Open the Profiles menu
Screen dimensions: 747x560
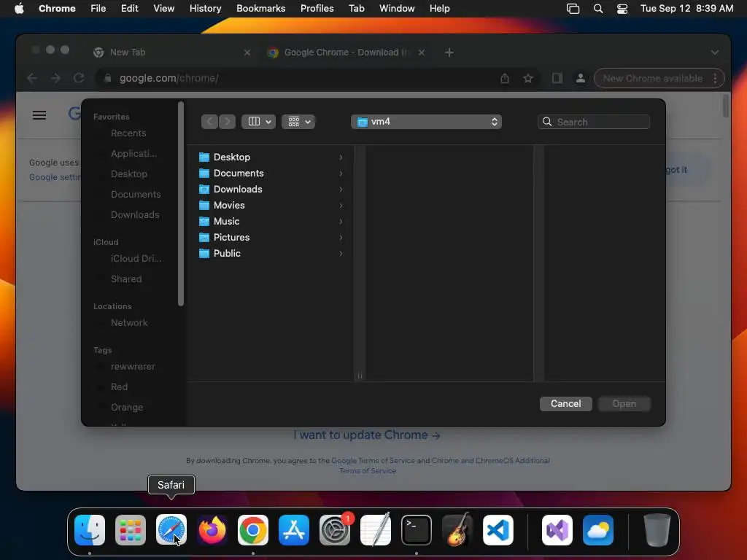[317, 8]
